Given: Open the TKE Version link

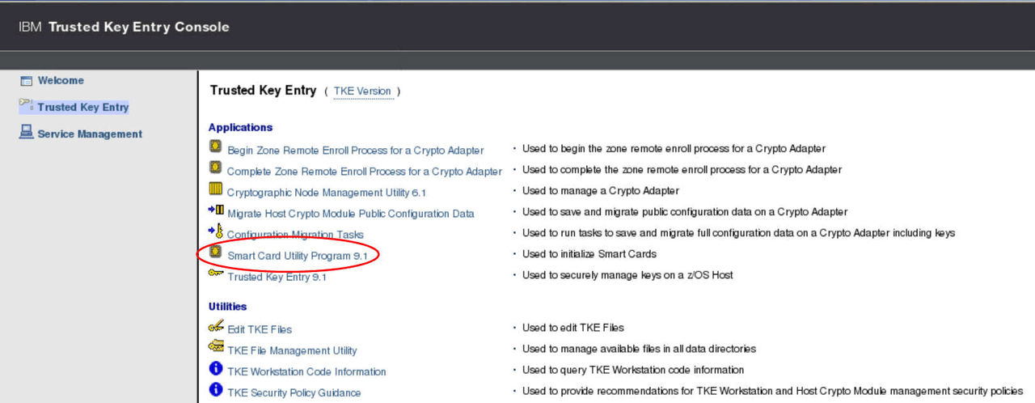Looking at the screenshot, I should point(362,91).
